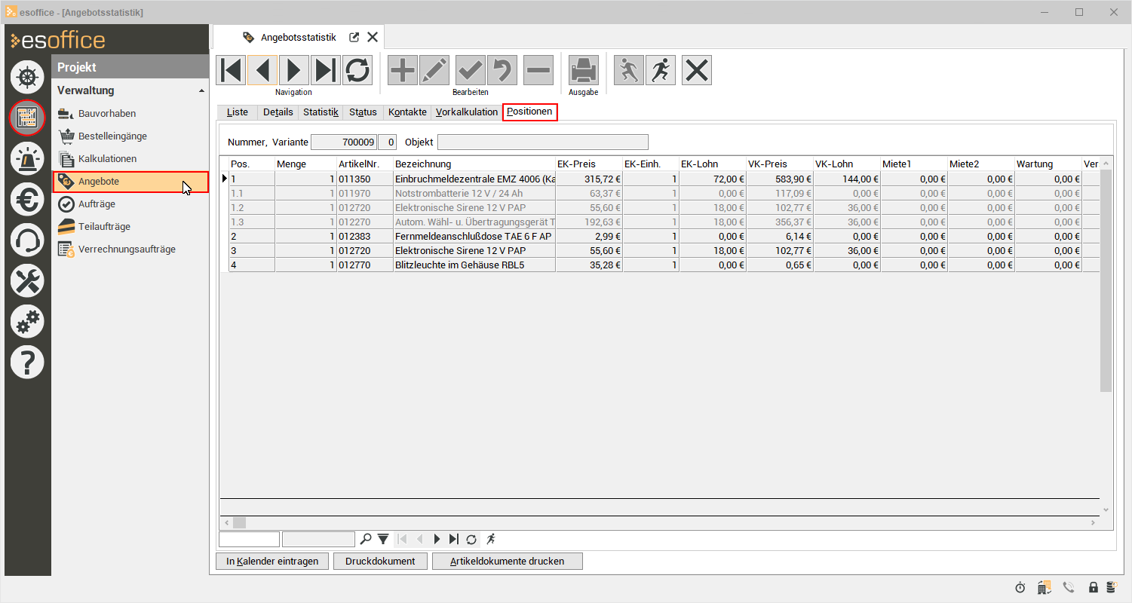Viewport: 1132px width, 603px height.
Task: Click refresh icon in bottom navigator
Action: 471,539
